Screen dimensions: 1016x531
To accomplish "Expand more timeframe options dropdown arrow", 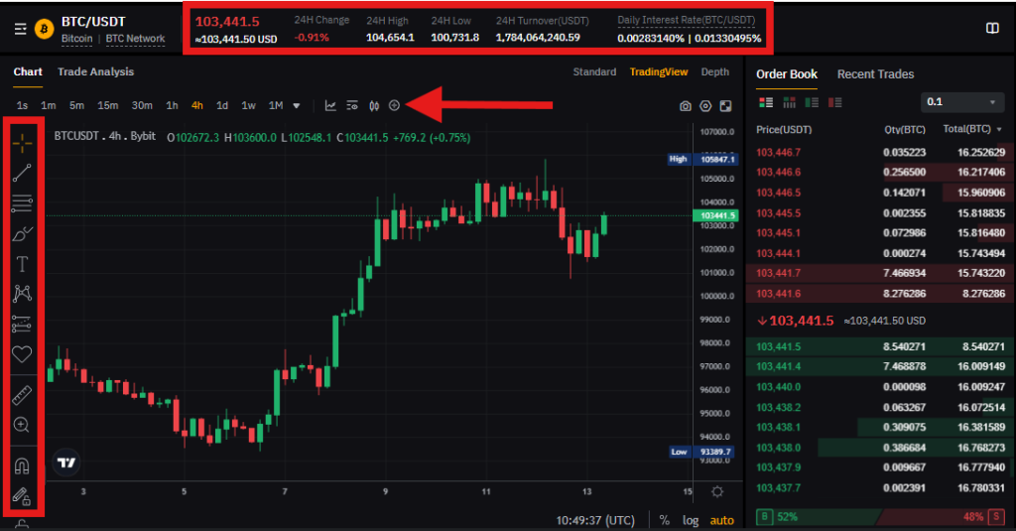I will tap(296, 105).
